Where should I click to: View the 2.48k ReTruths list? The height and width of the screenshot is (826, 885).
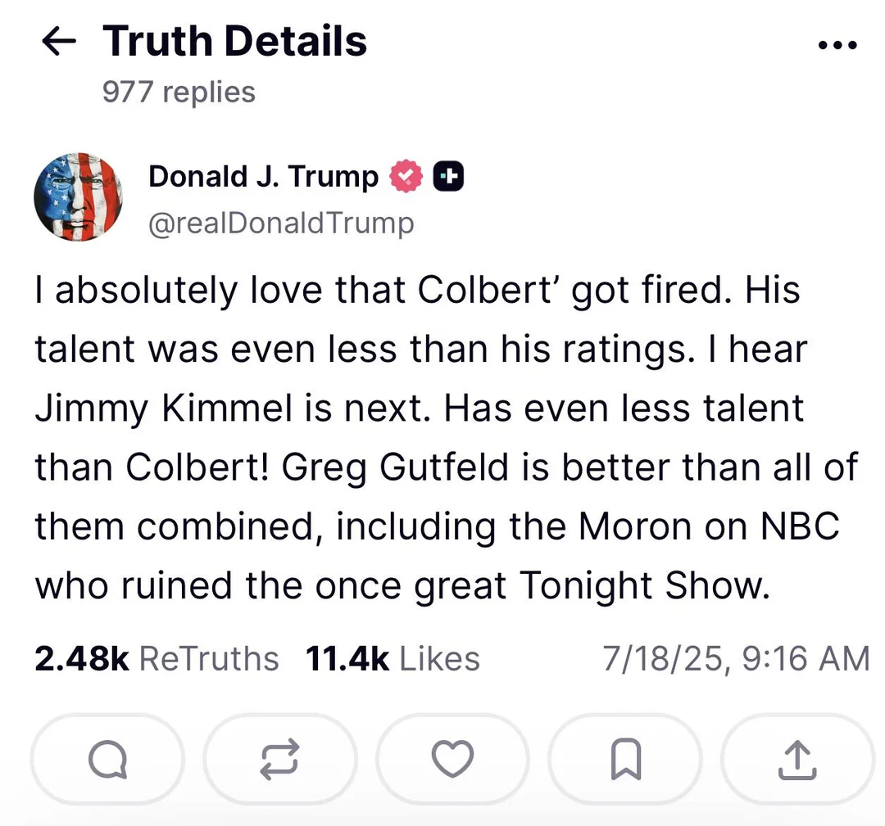point(157,658)
